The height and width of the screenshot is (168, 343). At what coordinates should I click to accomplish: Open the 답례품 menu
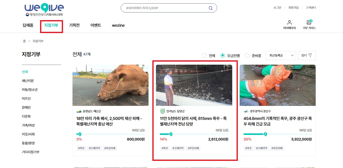point(28,25)
